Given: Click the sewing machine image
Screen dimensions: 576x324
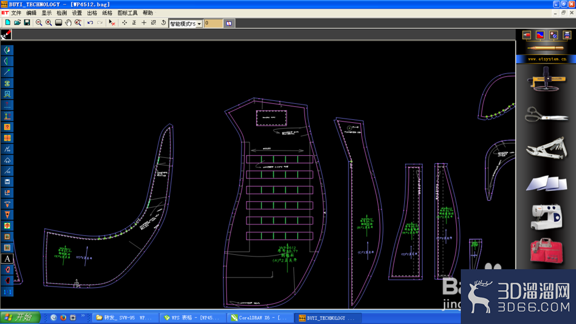Looking at the screenshot, I should [x=546, y=217].
